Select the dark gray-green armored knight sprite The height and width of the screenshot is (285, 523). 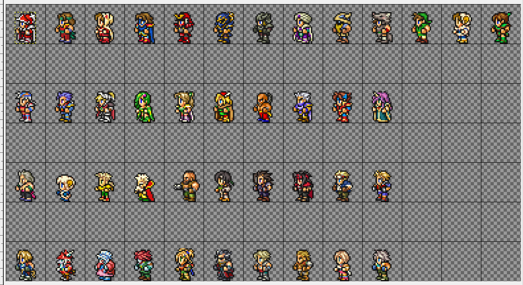pos(263,28)
